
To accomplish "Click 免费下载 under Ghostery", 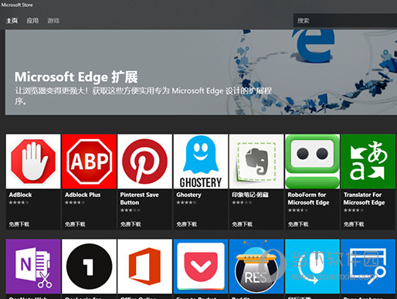I will pyautogui.click(x=187, y=224).
